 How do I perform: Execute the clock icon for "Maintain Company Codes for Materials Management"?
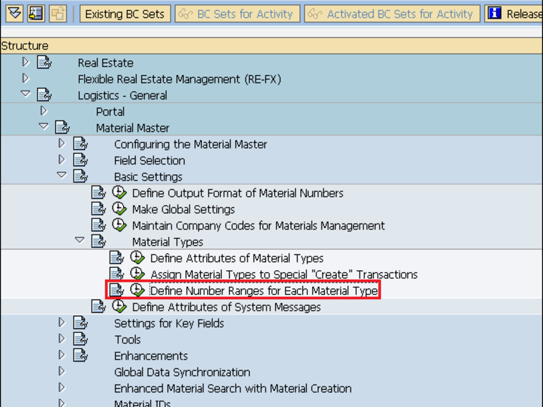point(119,225)
